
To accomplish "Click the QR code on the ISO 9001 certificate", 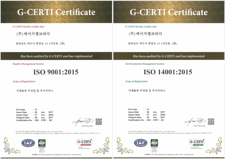I will pos(99,121).
